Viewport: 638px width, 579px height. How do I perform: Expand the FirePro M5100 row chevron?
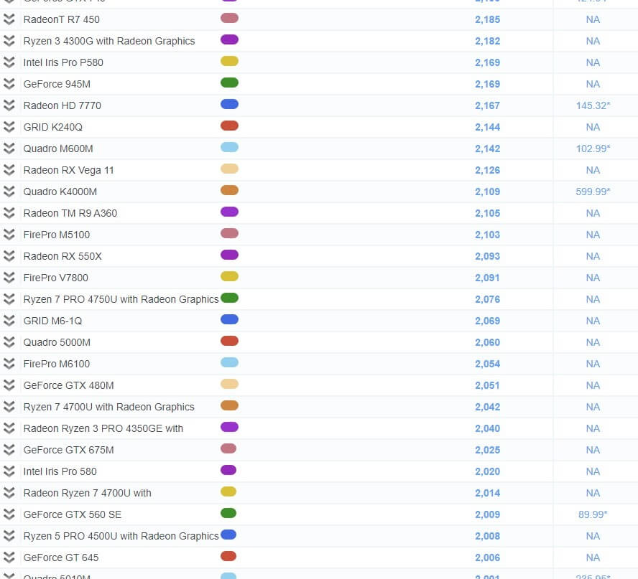(x=9, y=235)
